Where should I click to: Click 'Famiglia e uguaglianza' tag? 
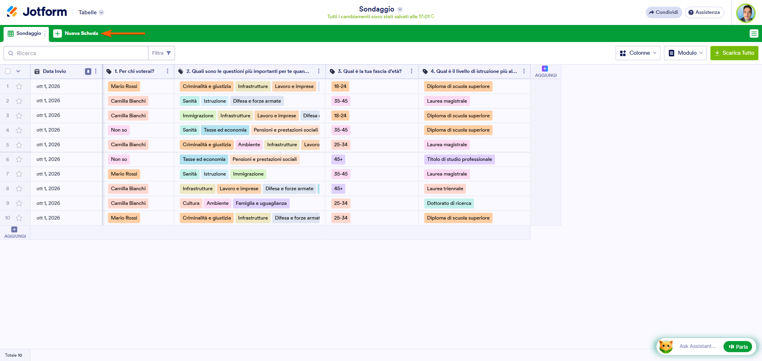(261, 203)
